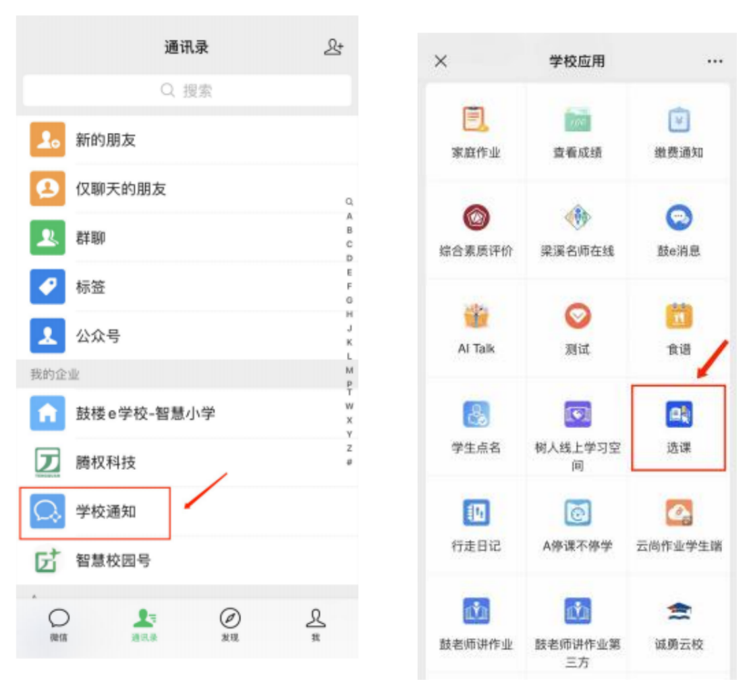Switch to 发现 discover tab
749x692 pixels.
click(x=230, y=624)
